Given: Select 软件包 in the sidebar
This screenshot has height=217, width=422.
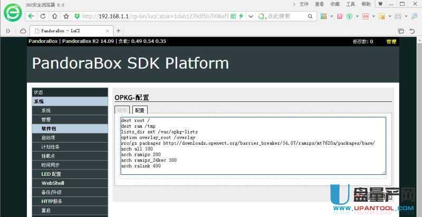Looking at the screenshot, I should click(70, 129).
